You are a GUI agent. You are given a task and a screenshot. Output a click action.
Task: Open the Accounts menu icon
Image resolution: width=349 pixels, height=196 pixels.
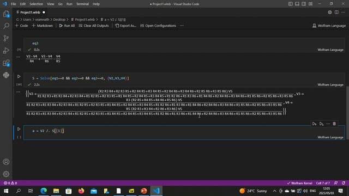(x=6, y=162)
